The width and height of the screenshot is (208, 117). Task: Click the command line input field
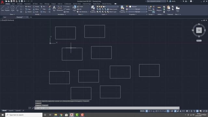[x=107, y=108]
